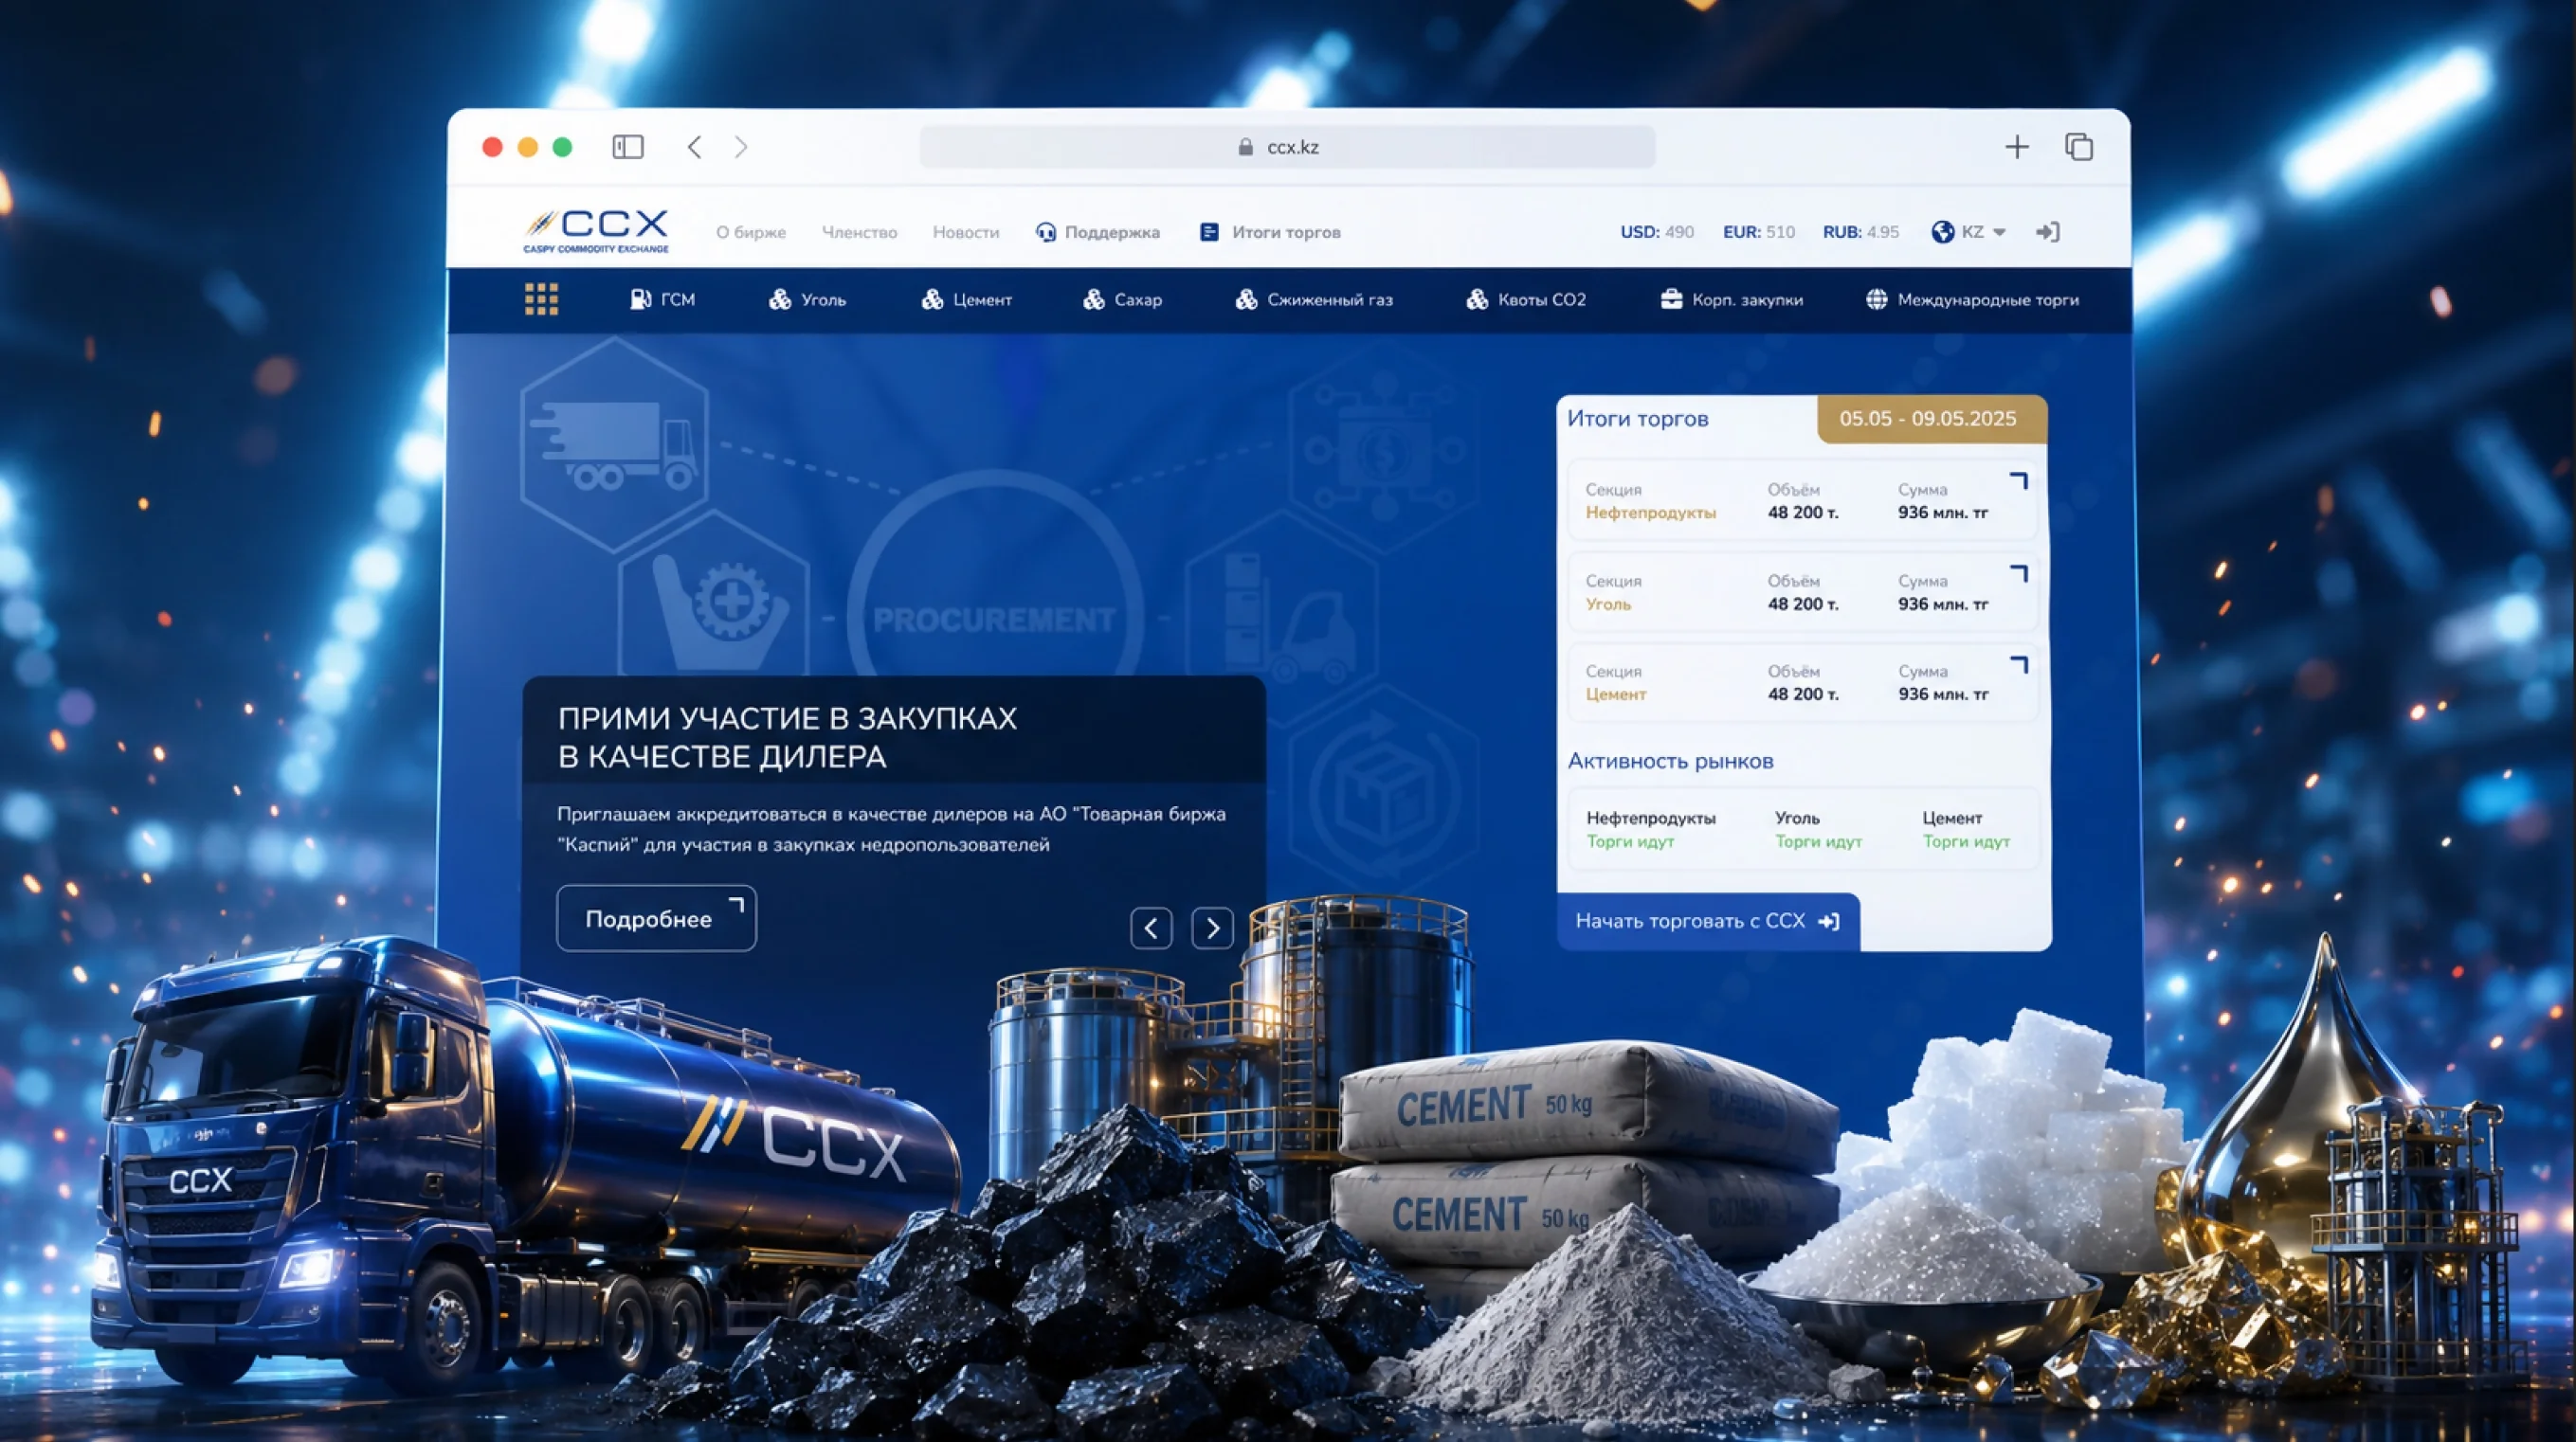
Task: Click the 05.05 - 09.05.2025 date badge
Action: pyautogui.click(x=1932, y=419)
